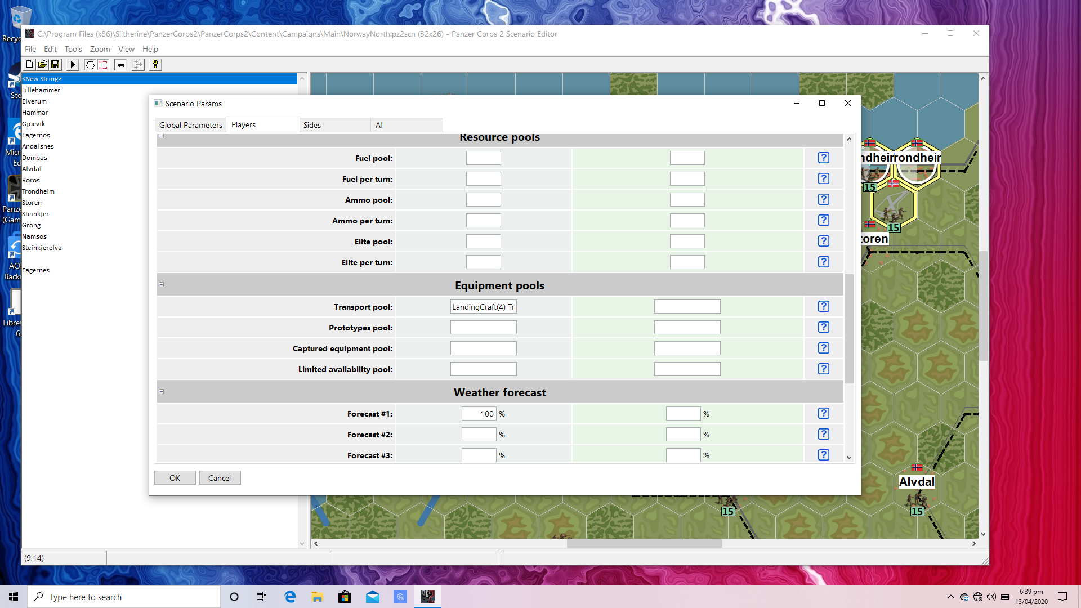The image size is (1081, 608).
Task: Click the Alvdal city label on map
Action: (917, 482)
